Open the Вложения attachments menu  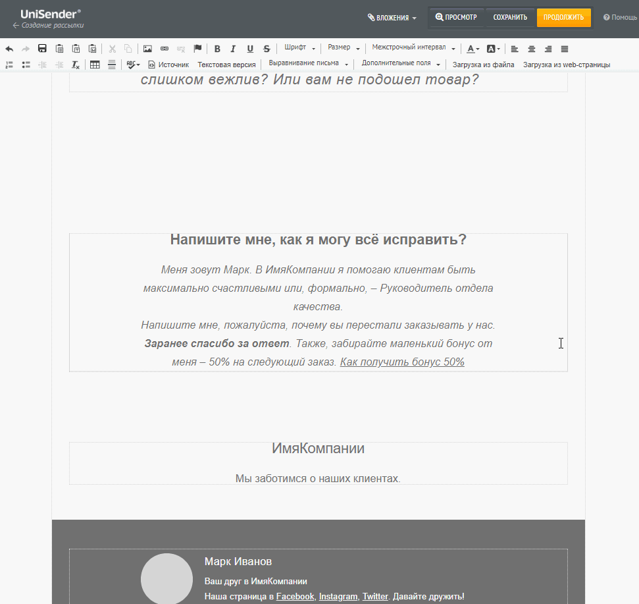(x=392, y=18)
